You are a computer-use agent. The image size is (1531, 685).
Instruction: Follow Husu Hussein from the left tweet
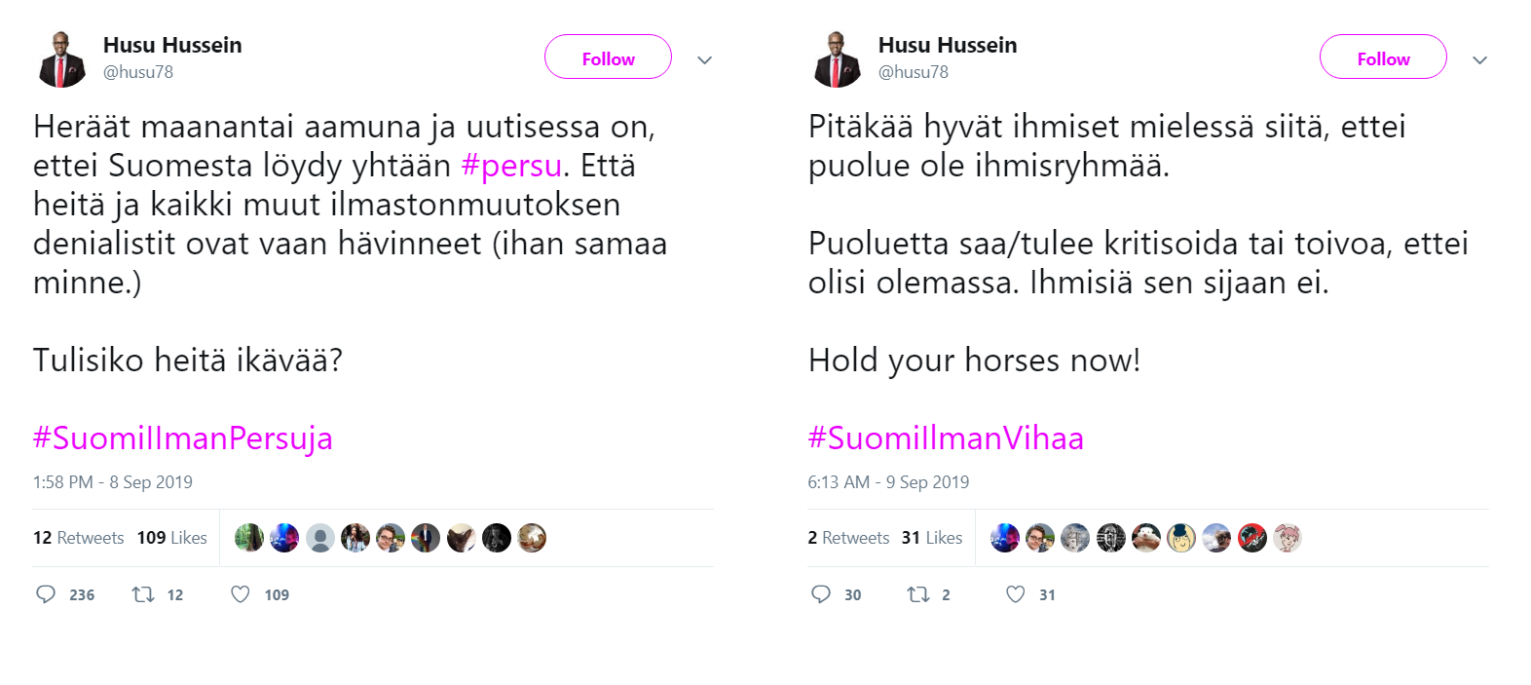click(608, 57)
